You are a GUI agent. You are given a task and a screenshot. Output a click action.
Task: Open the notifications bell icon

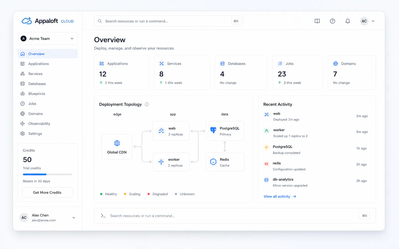[x=348, y=21]
